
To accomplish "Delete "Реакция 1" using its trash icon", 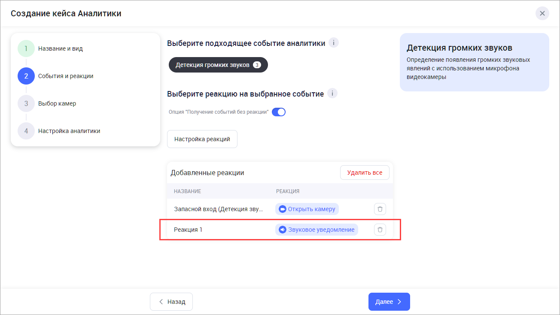I will pos(380,230).
